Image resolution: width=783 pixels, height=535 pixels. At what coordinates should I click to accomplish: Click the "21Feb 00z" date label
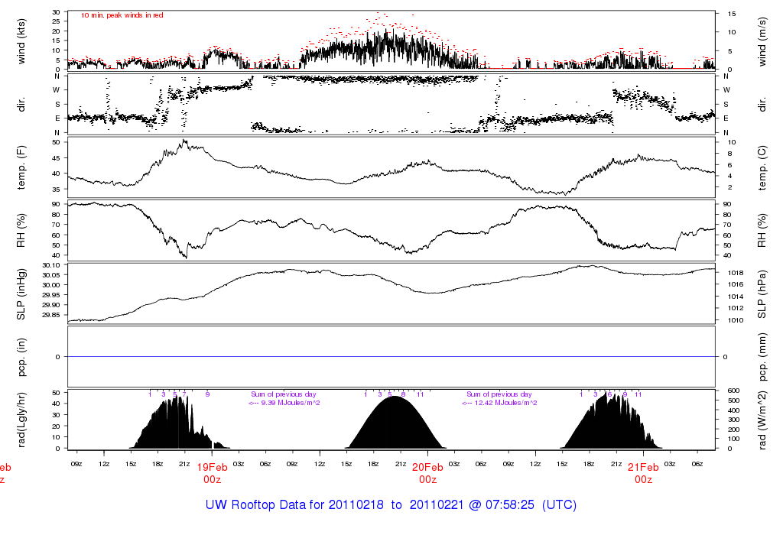(643, 473)
